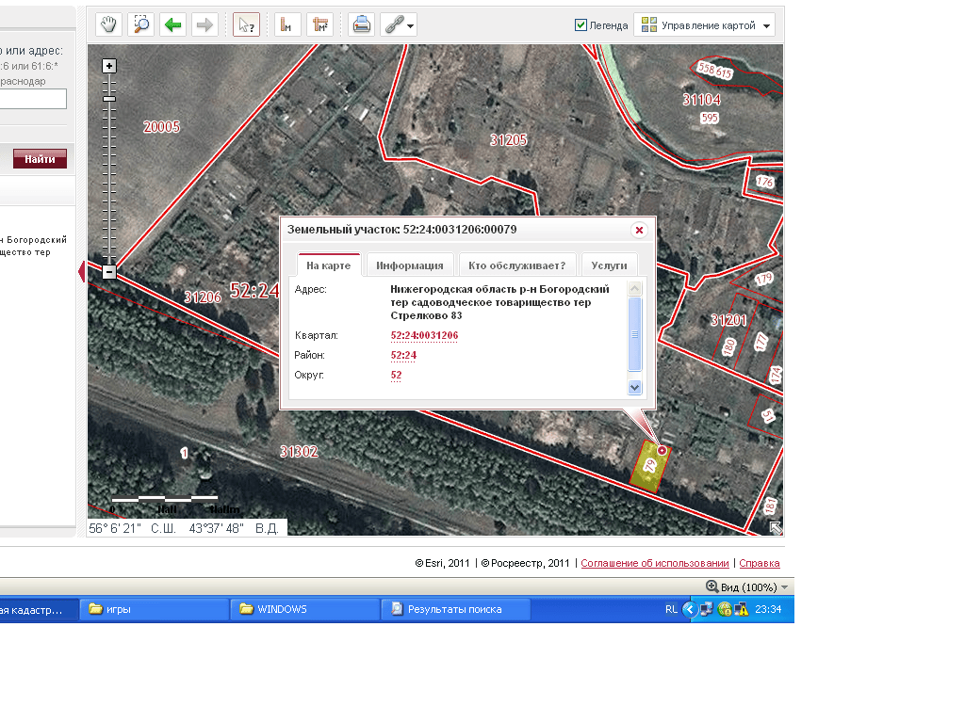The width and height of the screenshot is (965, 723).
Task: Activate the identify pointer tool
Action: 246,24
